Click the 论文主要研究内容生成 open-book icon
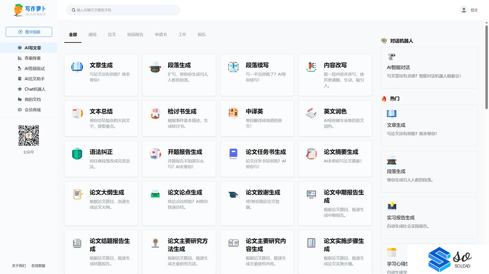 (233, 243)
